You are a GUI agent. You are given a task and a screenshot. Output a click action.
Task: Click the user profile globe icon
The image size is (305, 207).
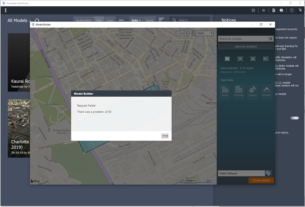click(300, 10)
